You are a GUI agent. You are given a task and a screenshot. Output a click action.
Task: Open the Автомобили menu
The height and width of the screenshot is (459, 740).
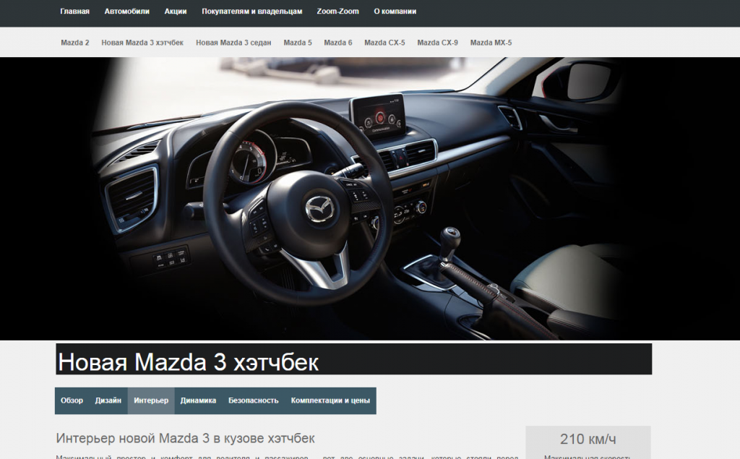(x=127, y=12)
